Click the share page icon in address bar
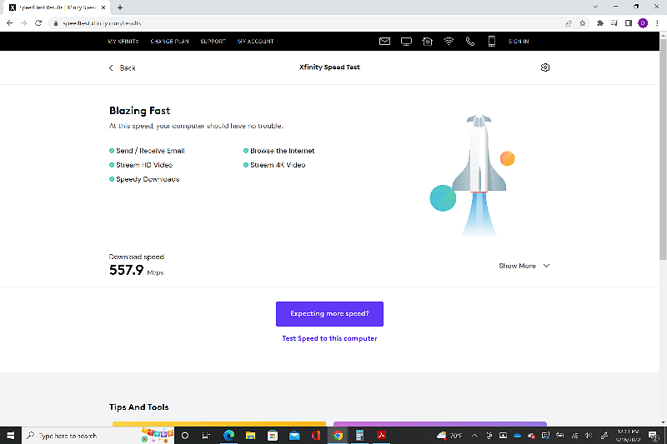 (x=569, y=23)
